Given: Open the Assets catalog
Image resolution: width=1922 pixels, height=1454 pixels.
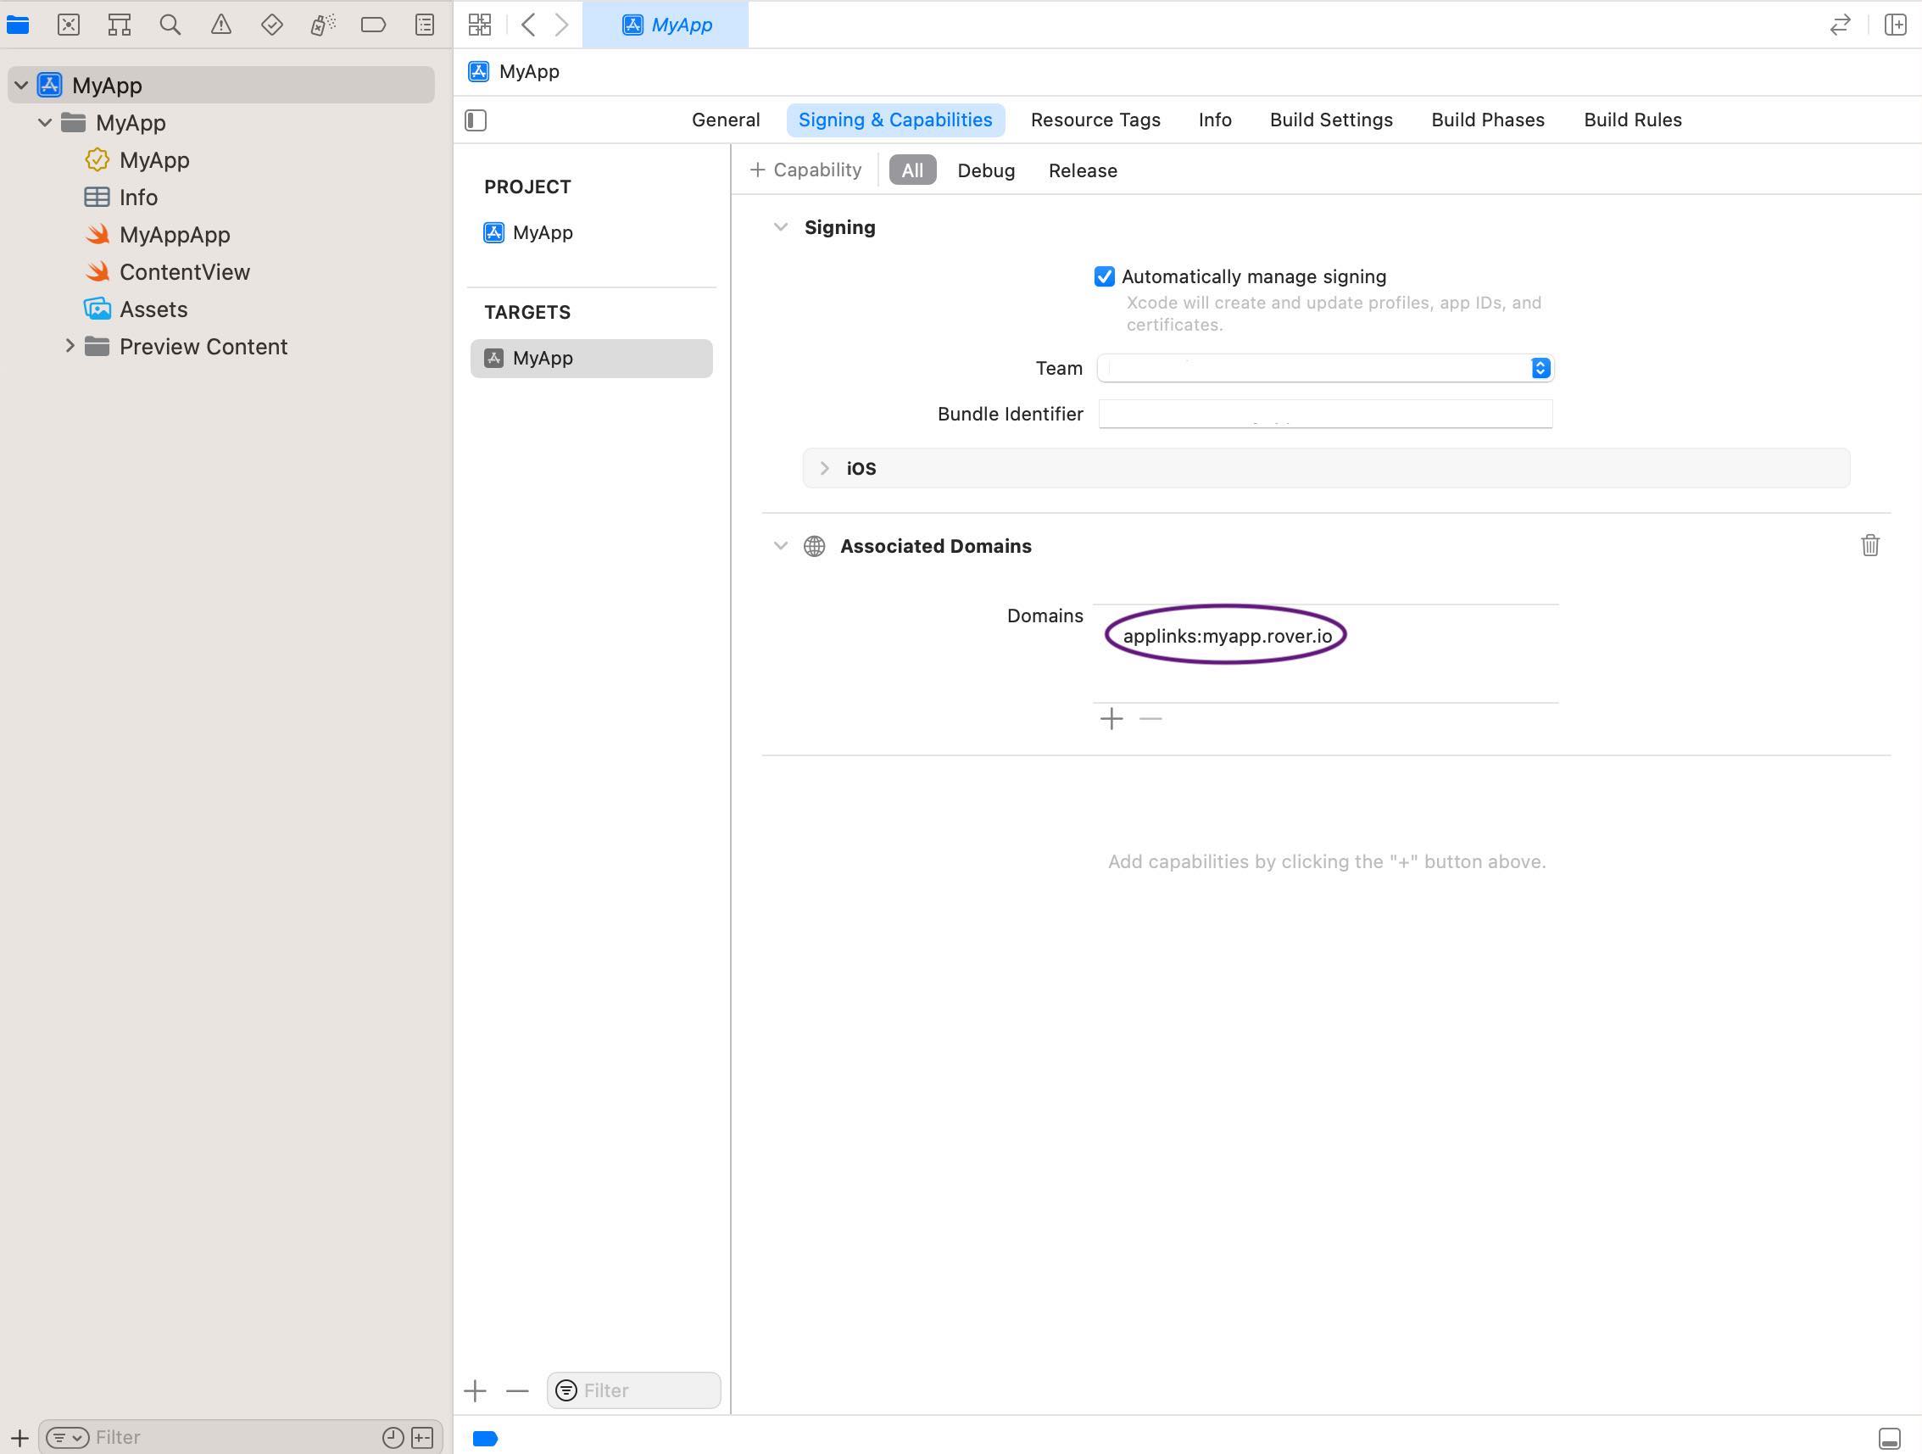Looking at the screenshot, I should pos(136,309).
